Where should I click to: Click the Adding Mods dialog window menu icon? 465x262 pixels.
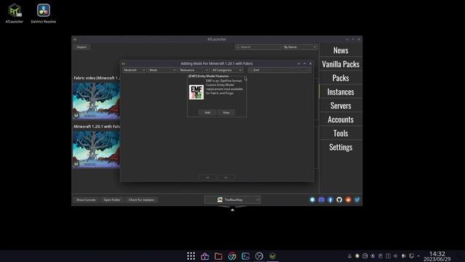124,63
